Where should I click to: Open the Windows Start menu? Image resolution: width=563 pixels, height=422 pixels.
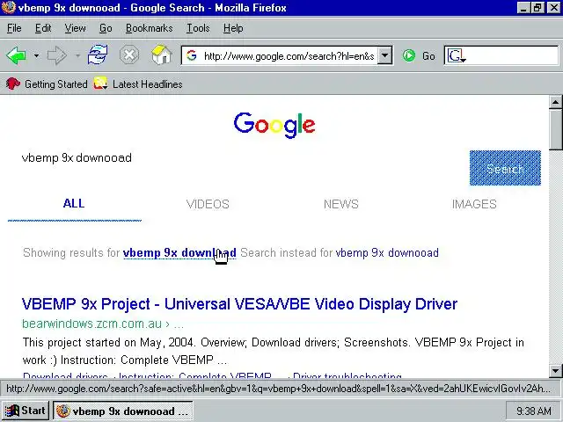[26, 411]
